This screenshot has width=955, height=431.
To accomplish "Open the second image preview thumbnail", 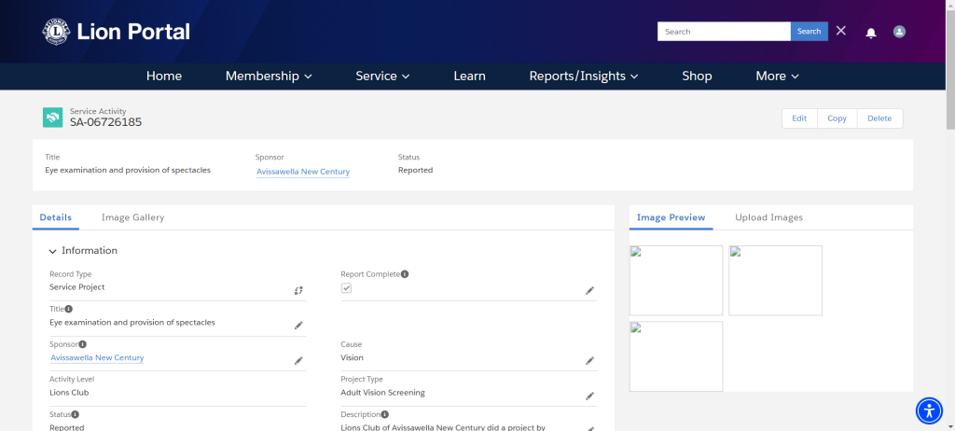I will click(x=775, y=281).
